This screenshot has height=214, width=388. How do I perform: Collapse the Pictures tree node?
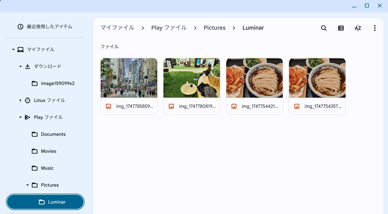(x=27, y=185)
